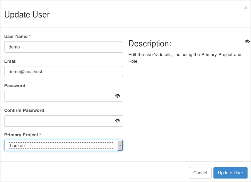Click the Update User dialog title
Screen dimensions: 251x182
point(27,15)
